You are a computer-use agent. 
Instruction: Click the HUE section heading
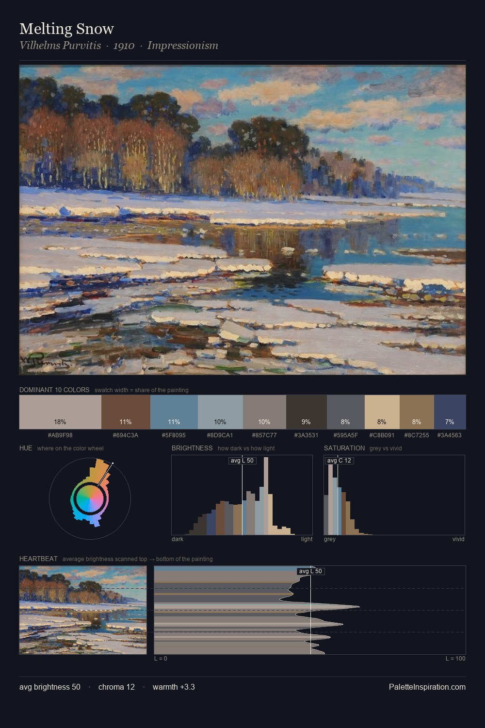[26, 448]
